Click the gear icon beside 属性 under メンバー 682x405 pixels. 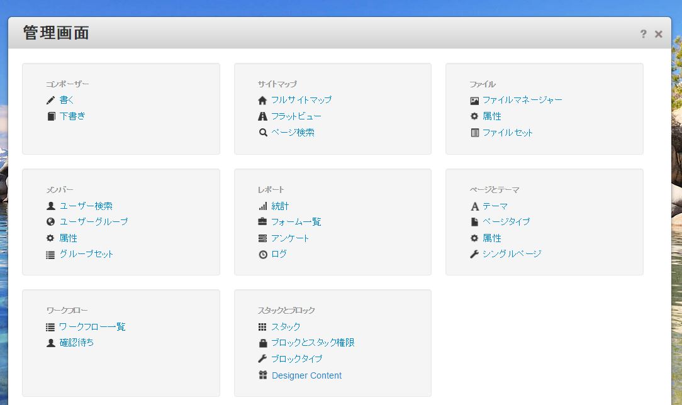click(50, 238)
